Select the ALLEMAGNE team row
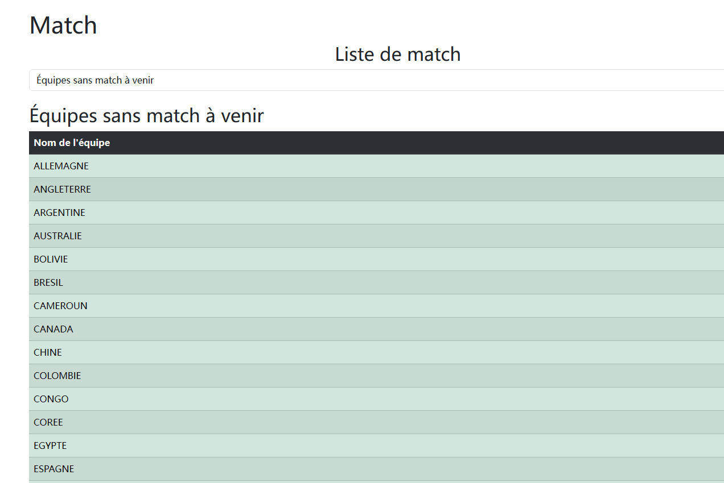 click(61, 166)
